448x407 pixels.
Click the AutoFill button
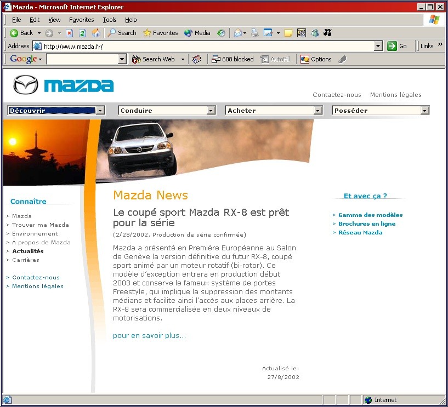click(275, 59)
